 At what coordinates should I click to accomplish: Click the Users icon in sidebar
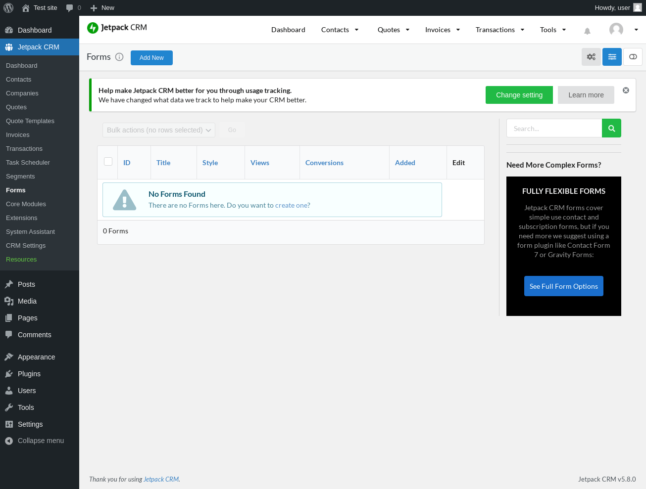pos(9,391)
